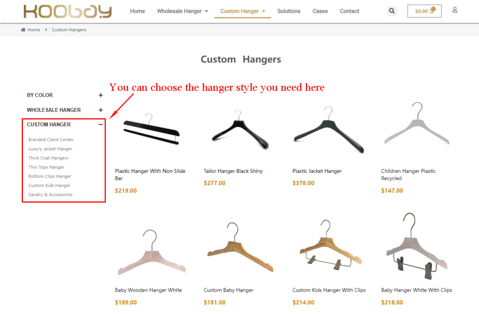The image size is (479, 314).
Task: Open the Custom Hanger dropdown arrow
Action: [264, 11]
